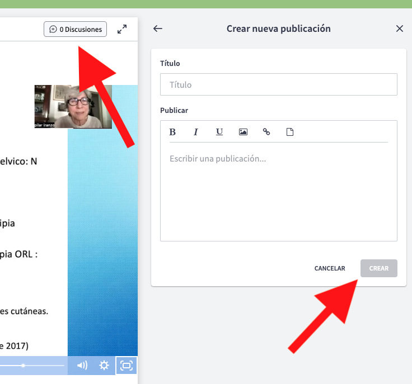Click the video progress slider handle
Image resolution: width=412 pixels, height=384 pixels.
[23, 366]
